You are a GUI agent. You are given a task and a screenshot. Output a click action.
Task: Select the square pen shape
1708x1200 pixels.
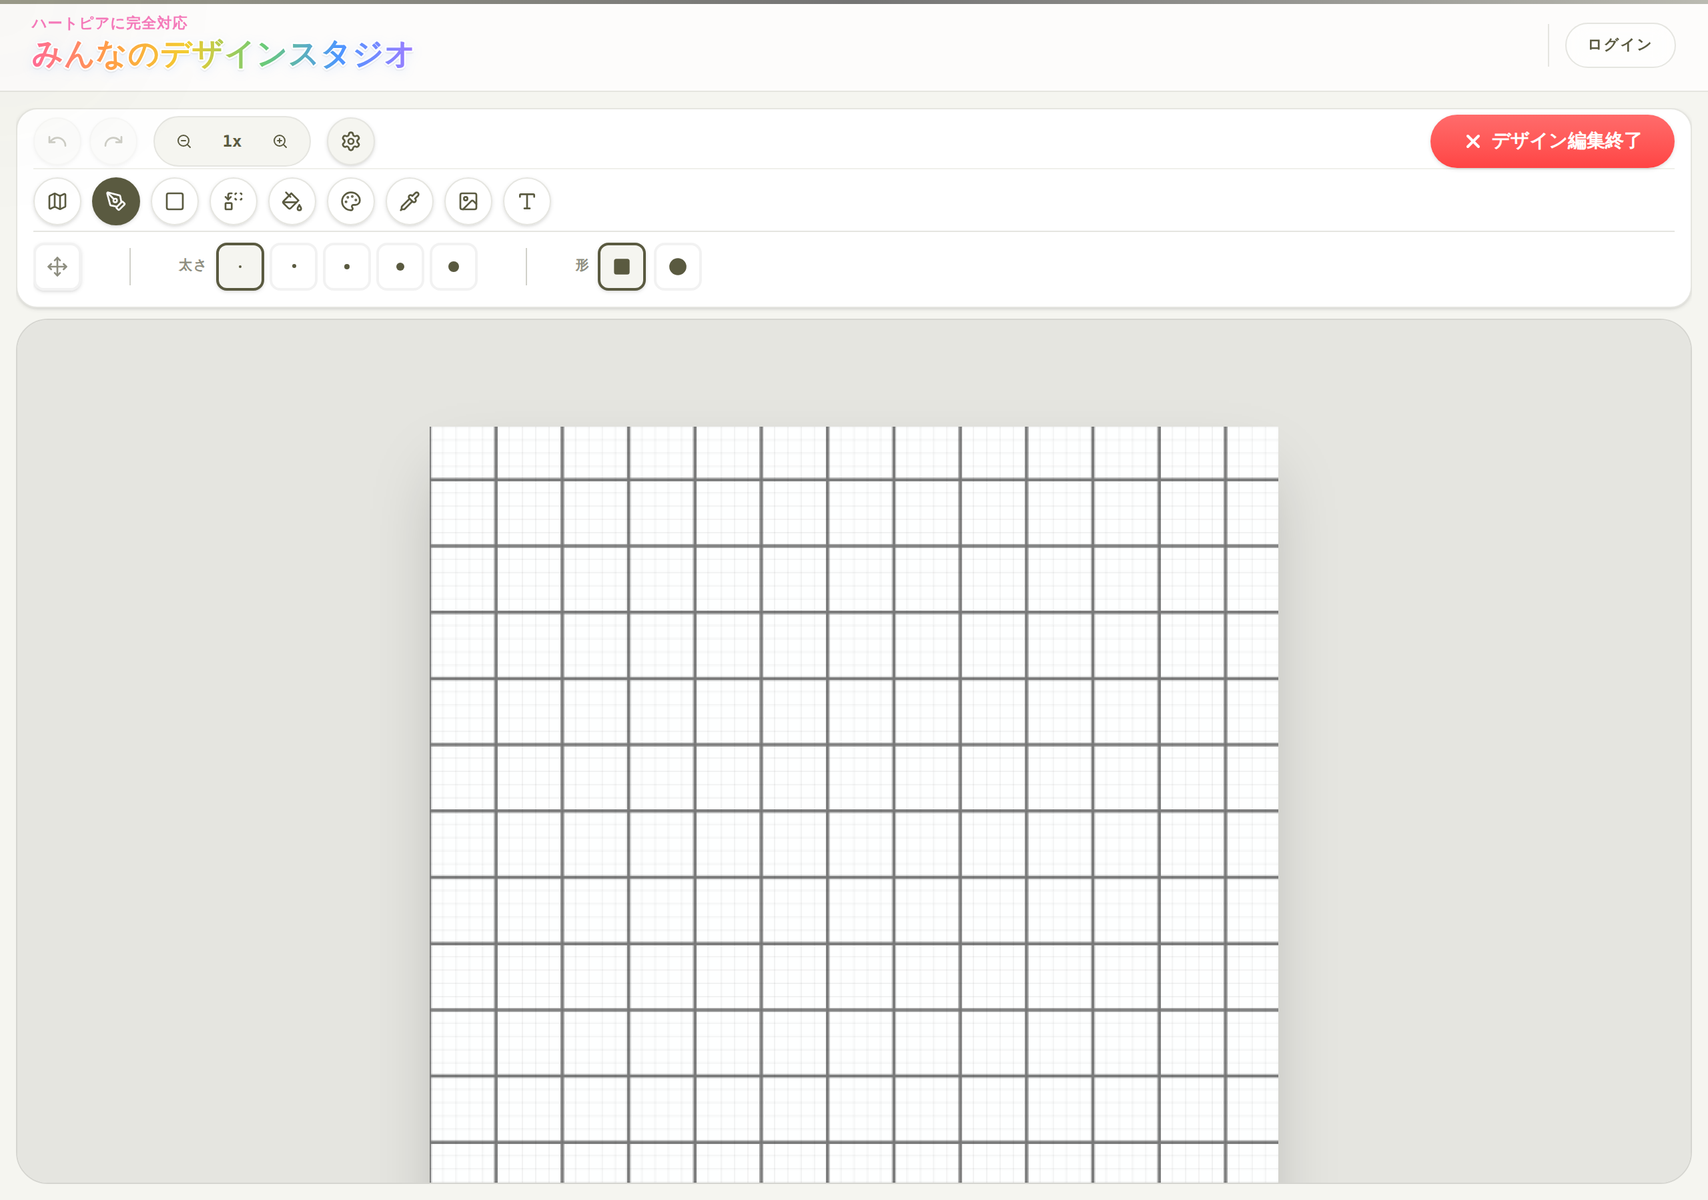(622, 267)
